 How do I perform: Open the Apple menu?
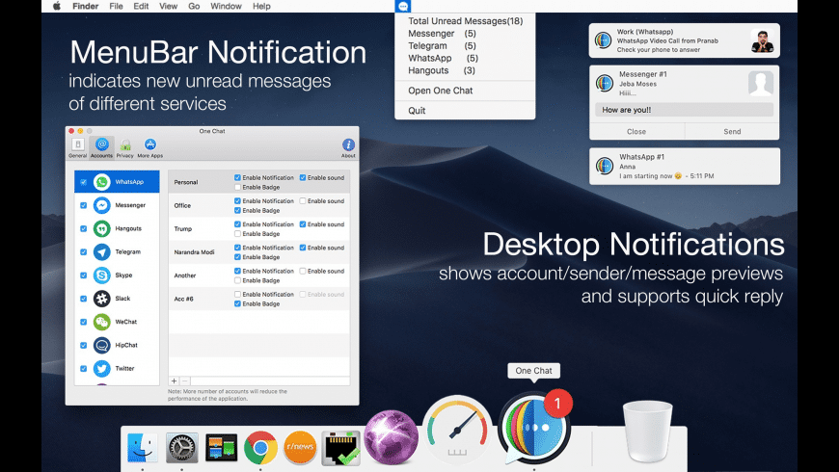[57, 7]
